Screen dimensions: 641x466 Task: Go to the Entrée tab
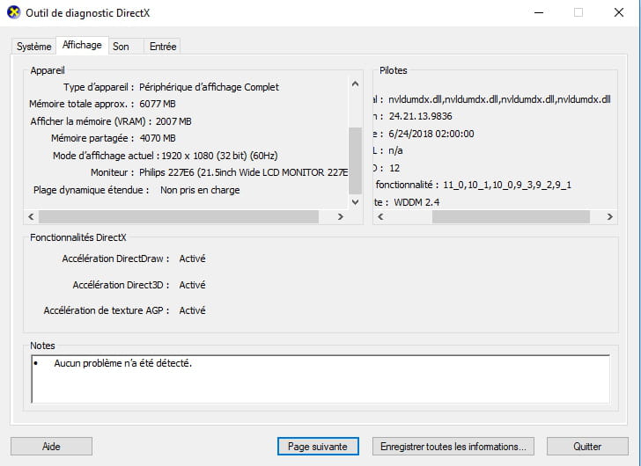click(x=163, y=46)
